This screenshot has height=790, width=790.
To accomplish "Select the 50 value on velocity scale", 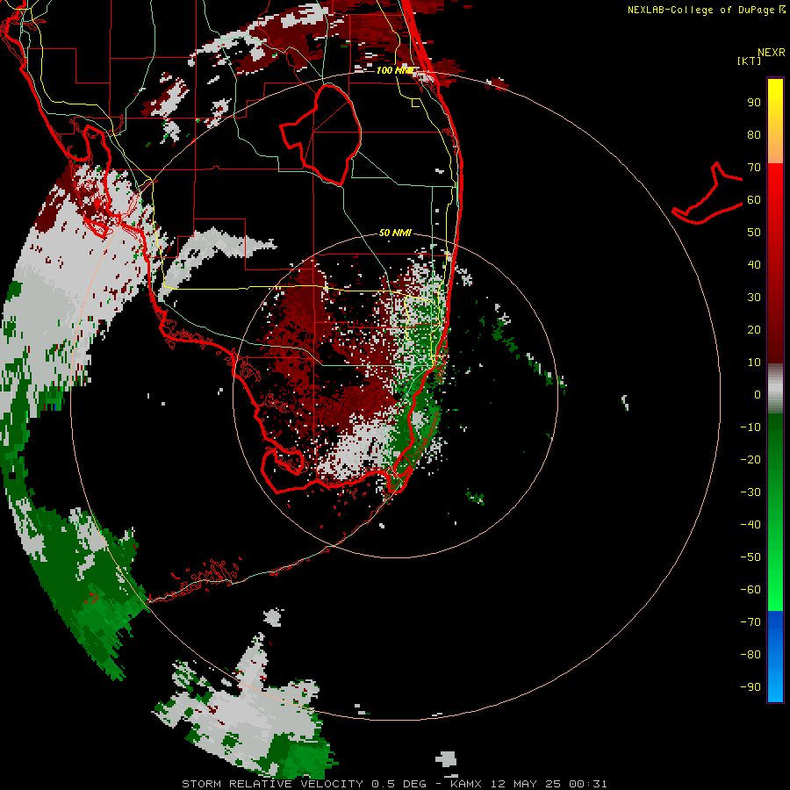I will coord(754,233).
